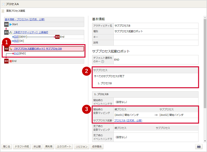Click the document icon beside 業務プロセス閲覧

3,11
